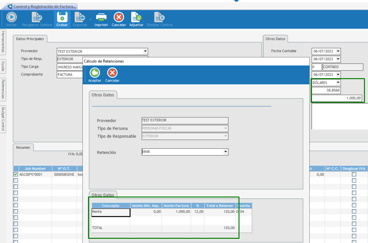Open the Ayuda side panel

tap(3, 66)
